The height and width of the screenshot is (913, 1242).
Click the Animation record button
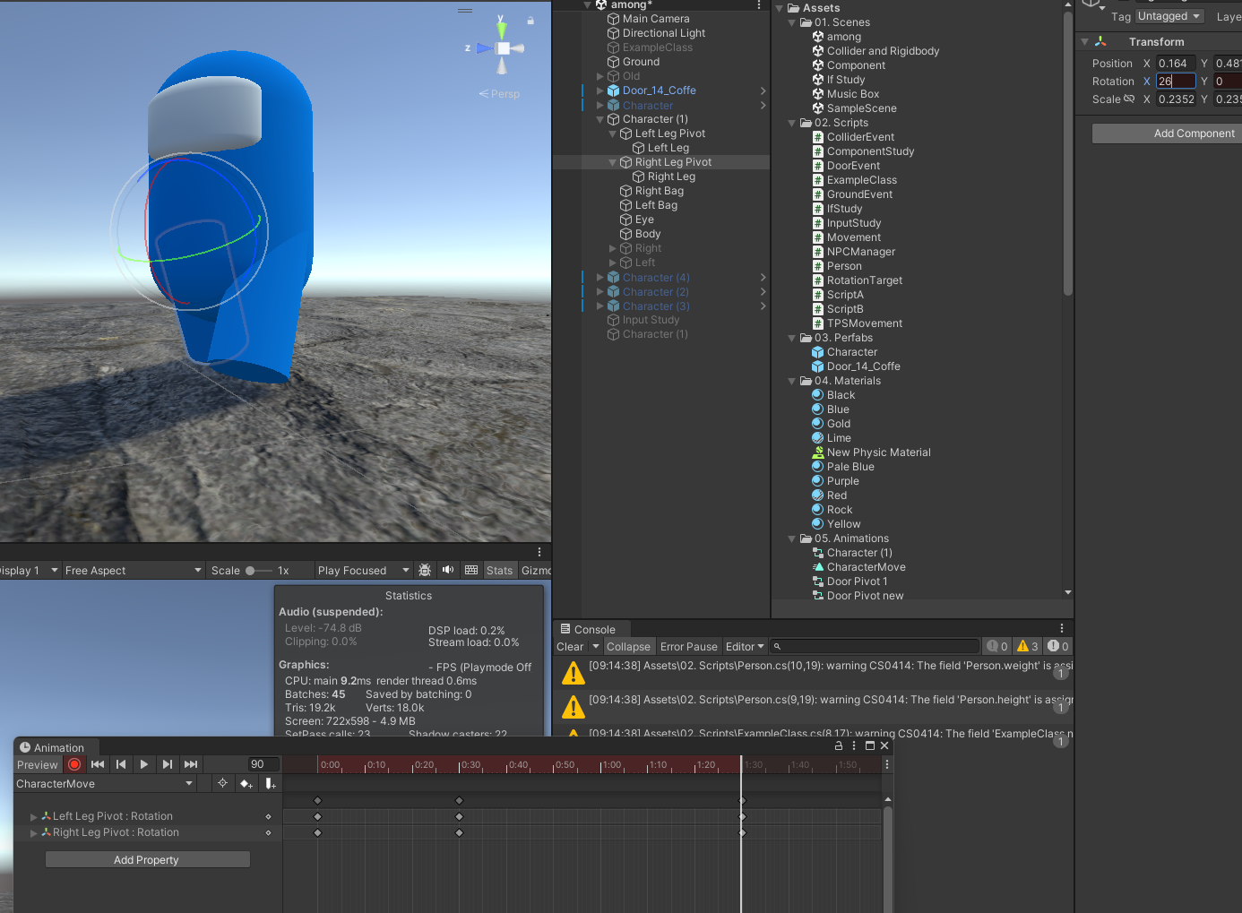[x=74, y=764]
